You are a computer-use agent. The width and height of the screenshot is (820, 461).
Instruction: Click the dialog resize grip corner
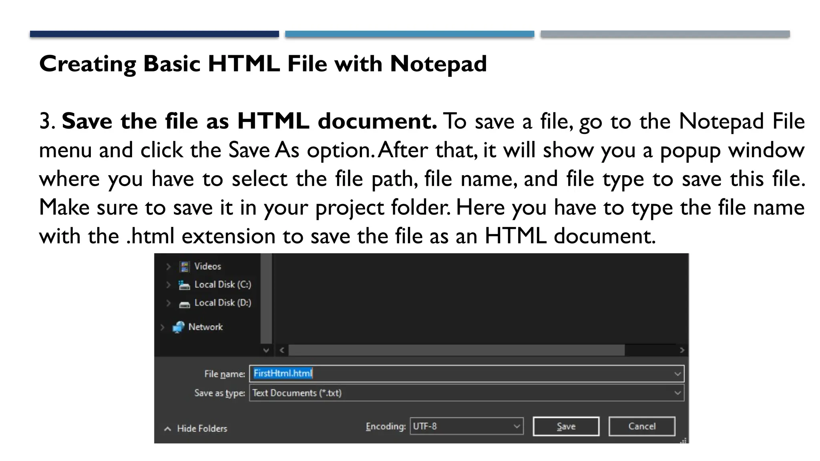coord(684,440)
